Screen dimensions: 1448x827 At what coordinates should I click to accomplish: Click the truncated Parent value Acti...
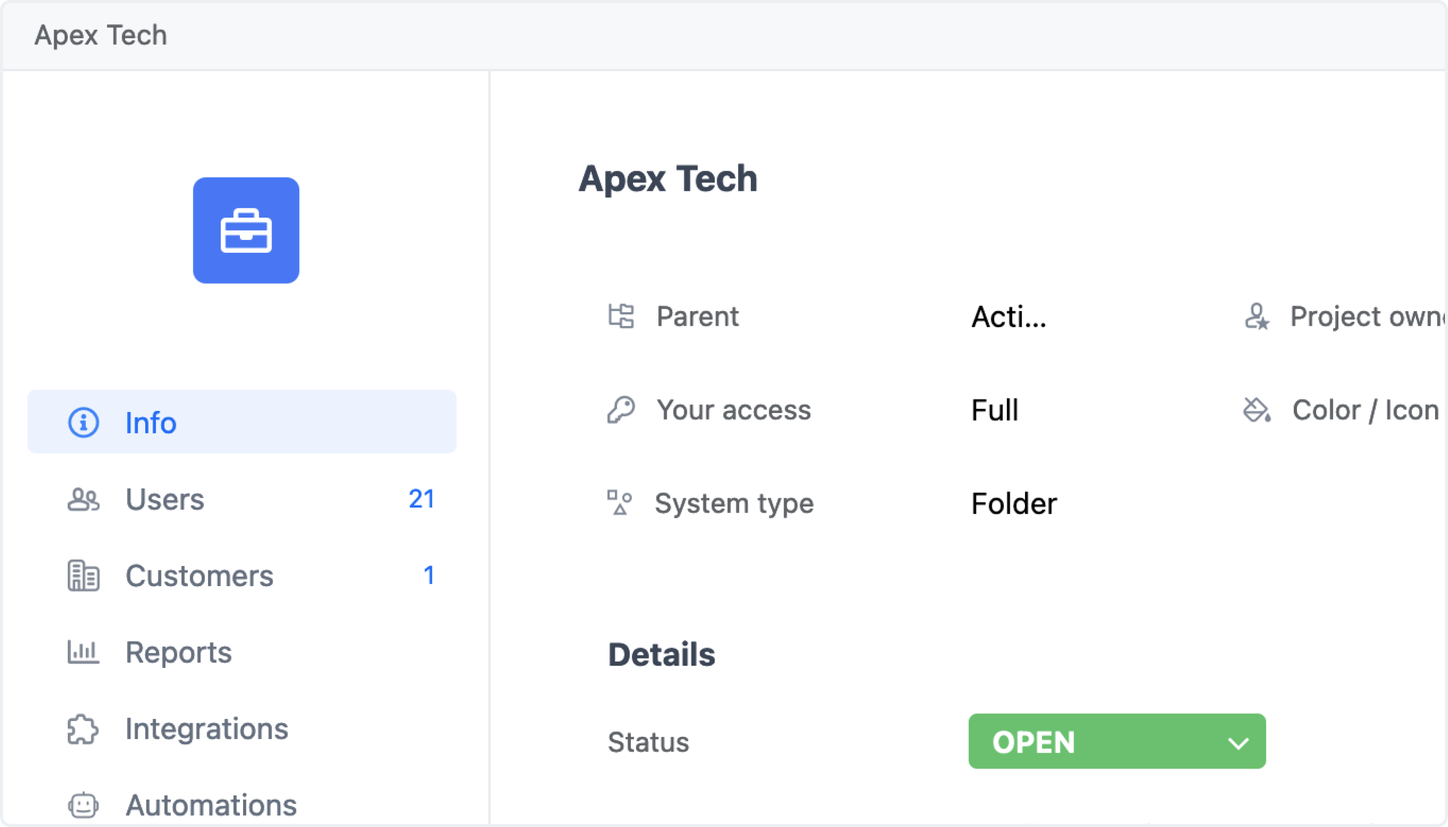[1008, 317]
